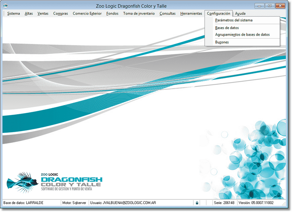Open the Compras menu
The width and height of the screenshot is (292, 212).
[x=60, y=13]
